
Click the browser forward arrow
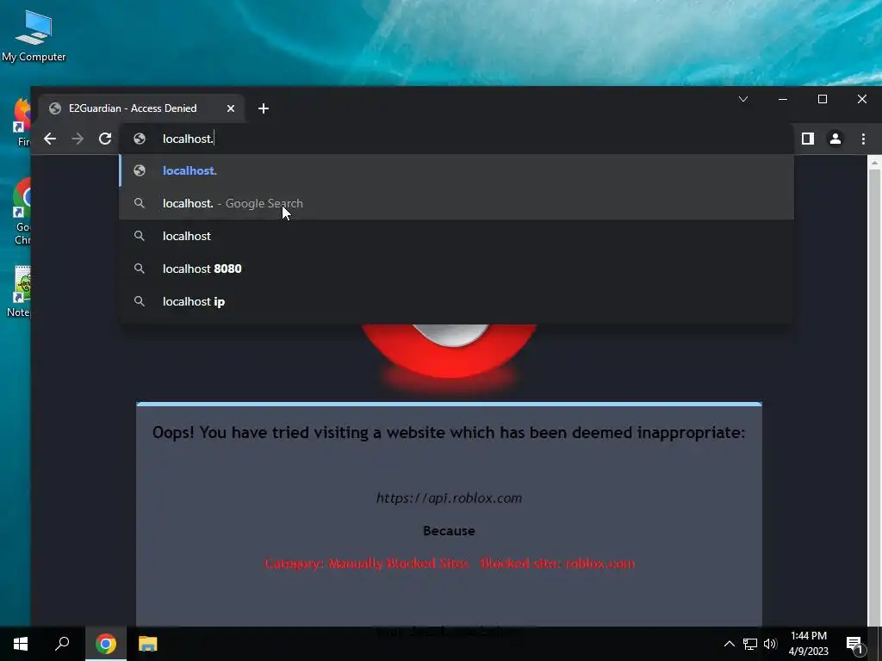pyautogui.click(x=78, y=139)
